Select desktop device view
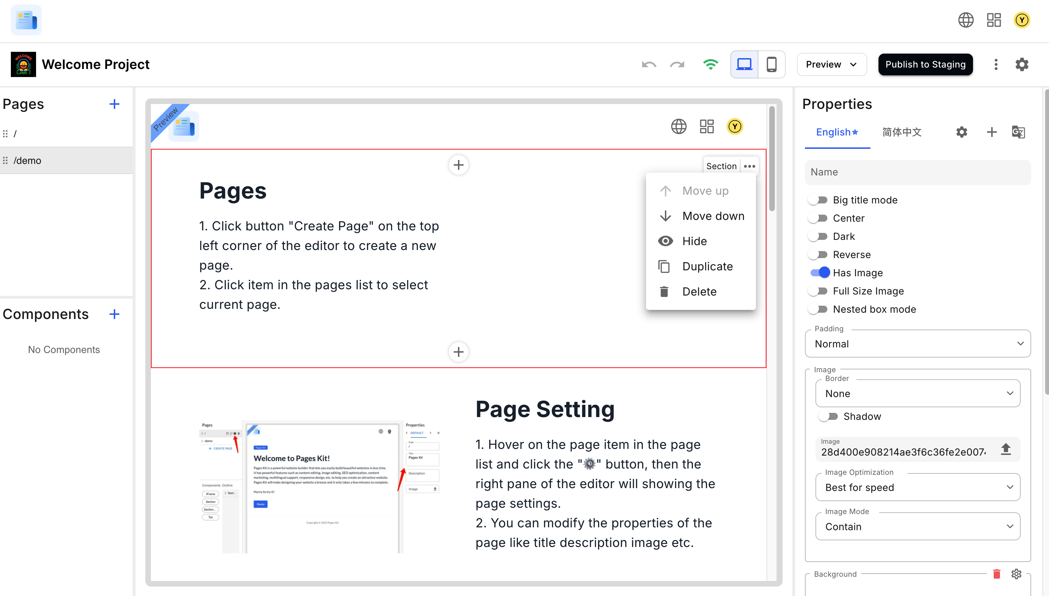 [744, 64]
